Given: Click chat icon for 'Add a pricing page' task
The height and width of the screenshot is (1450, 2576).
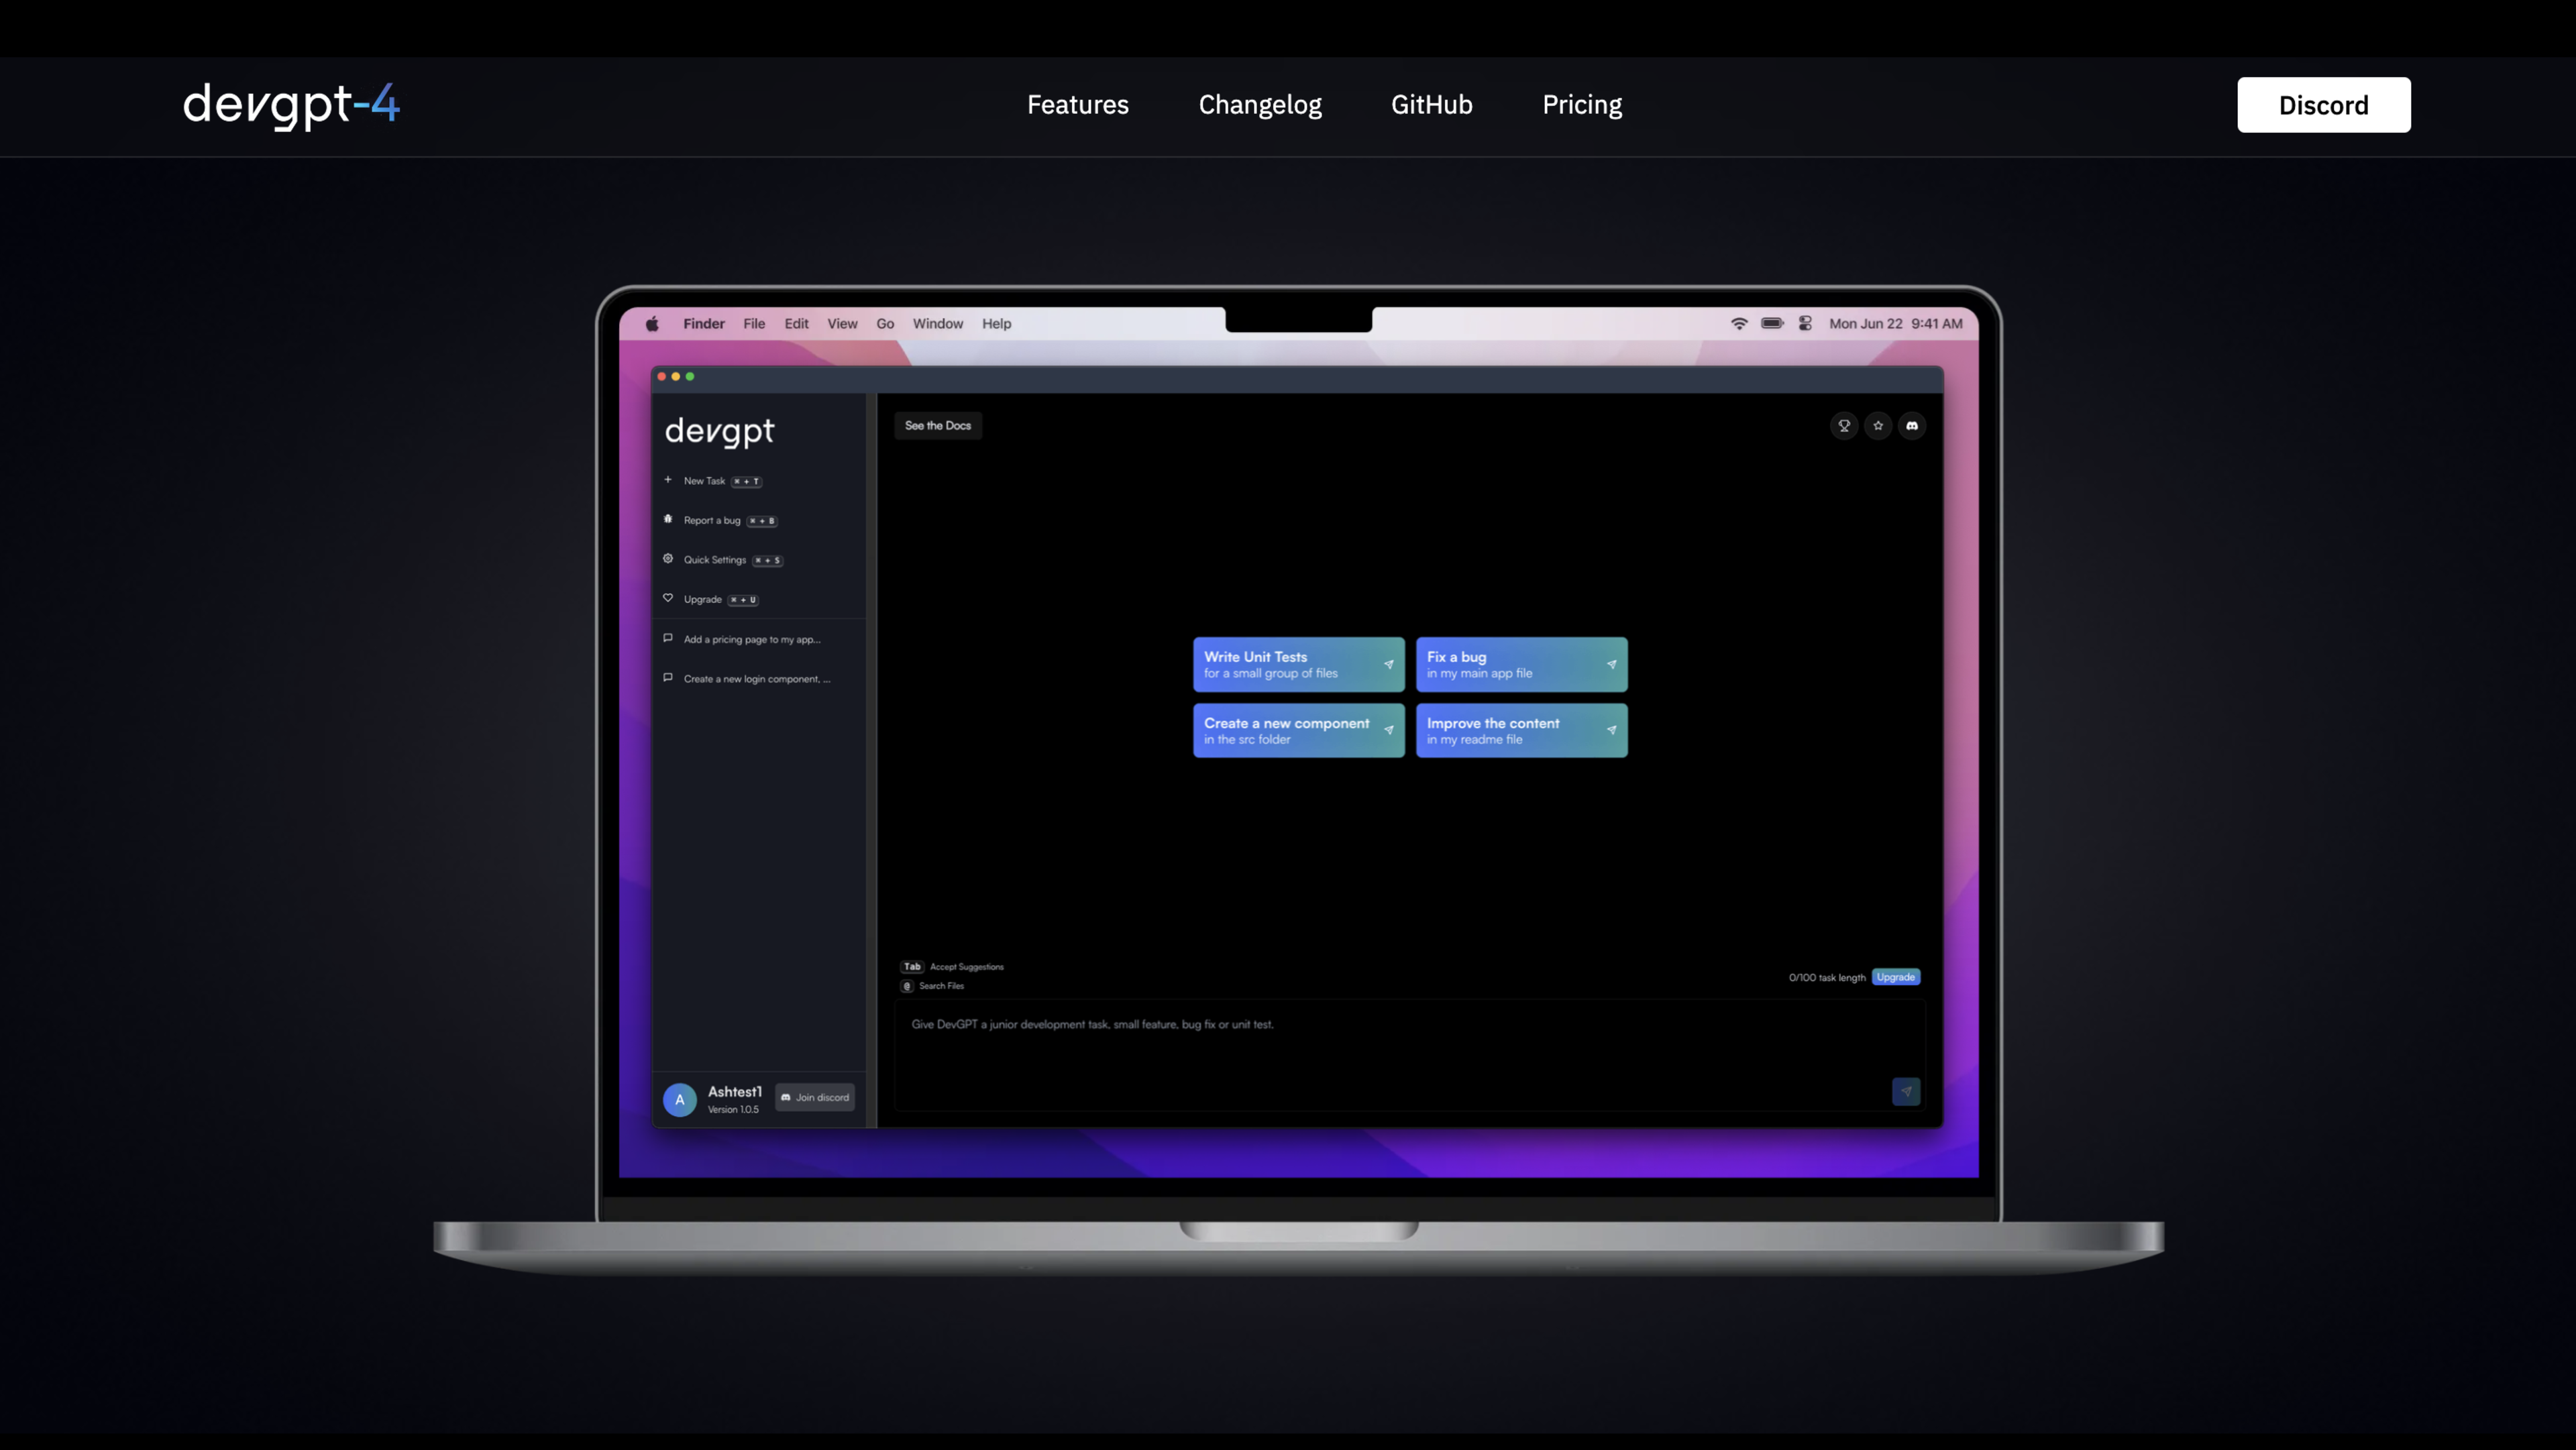Looking at the screenshot, I should 668,638.
